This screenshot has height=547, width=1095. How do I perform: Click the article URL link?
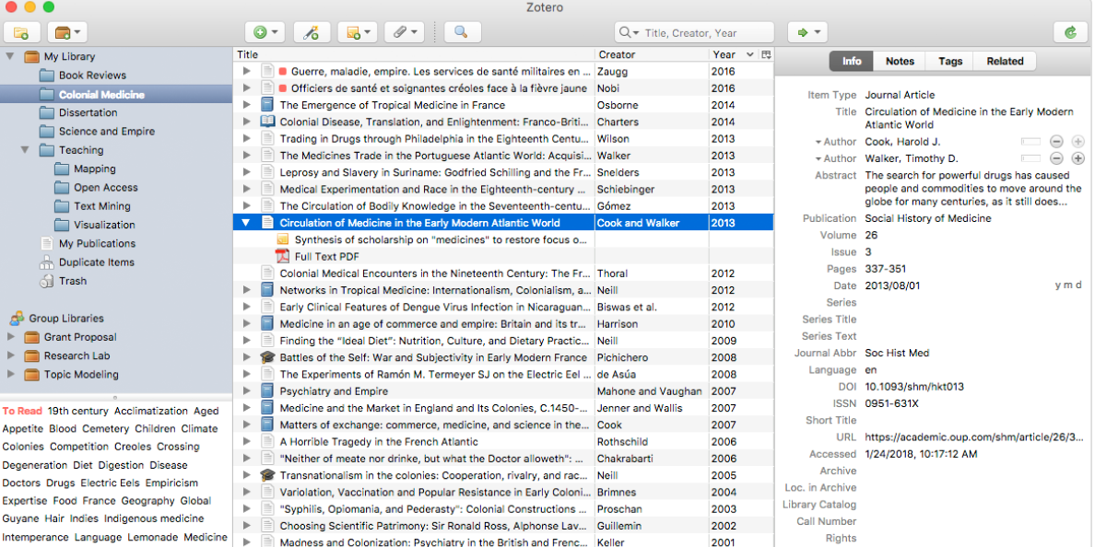point(974,436)
